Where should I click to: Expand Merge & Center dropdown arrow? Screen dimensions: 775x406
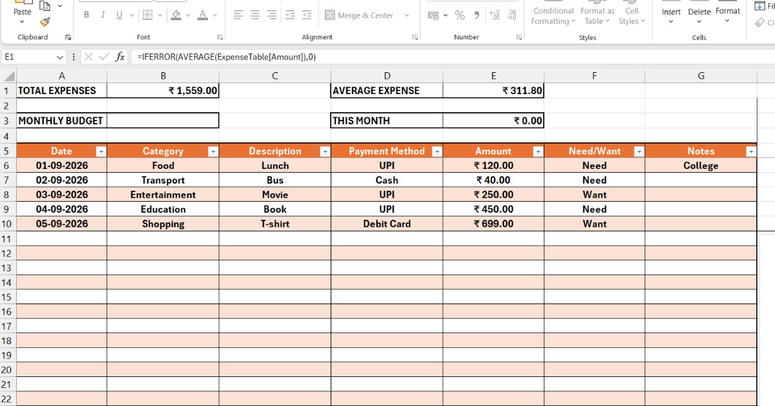[407, 15]
